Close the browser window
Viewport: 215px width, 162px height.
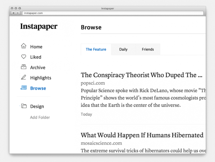(12, 8)
